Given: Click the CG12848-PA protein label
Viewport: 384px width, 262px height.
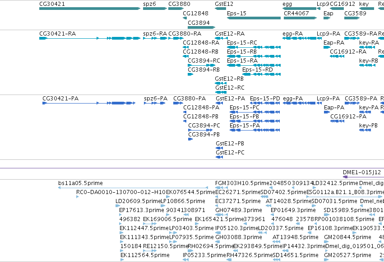Looking at the screenshot, I should click(x=201, y=108).
